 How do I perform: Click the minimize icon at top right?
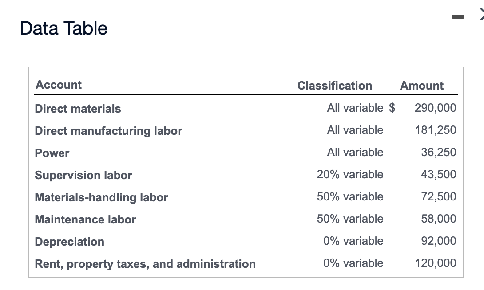[x=458, y=16]
